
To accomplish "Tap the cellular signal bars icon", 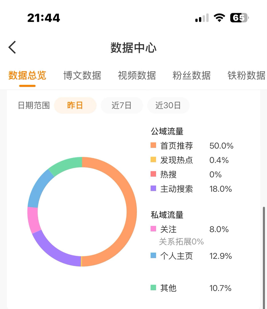I will pos(202,18).
